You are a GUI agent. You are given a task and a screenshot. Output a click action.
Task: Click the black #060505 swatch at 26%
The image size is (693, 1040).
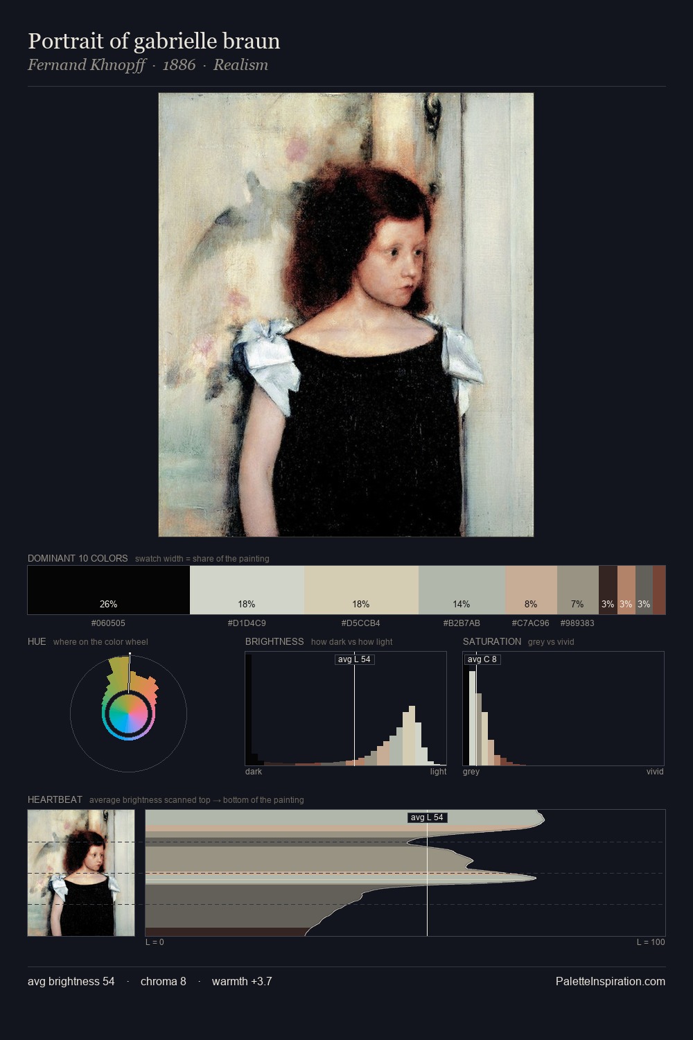[x=109, y=590]
